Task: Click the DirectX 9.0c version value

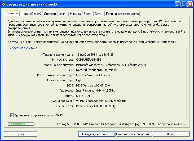Action: pyautogui.click(x=96, y=106)
